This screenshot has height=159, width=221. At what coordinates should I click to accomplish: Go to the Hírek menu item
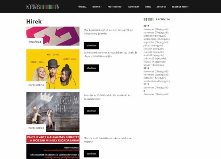tap(148, 7)
